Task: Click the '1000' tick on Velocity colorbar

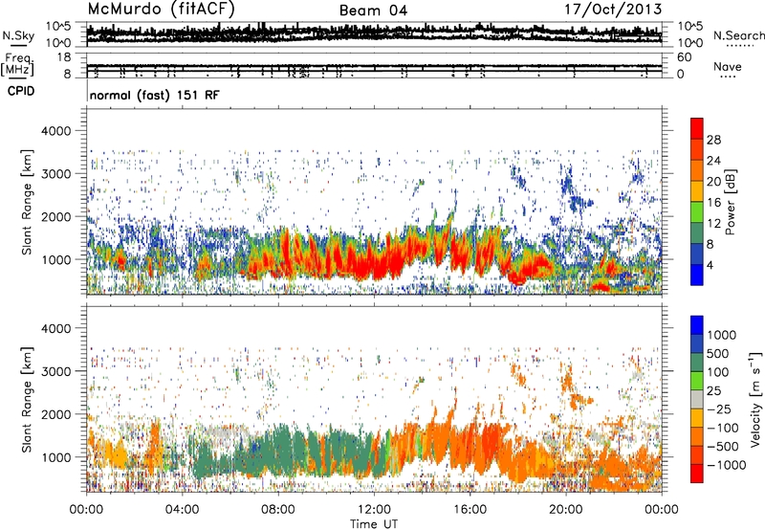Action: pos(722,335)
